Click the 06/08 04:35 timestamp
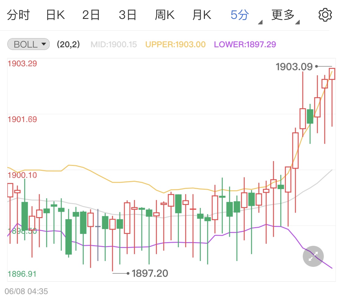The height and width of the screenshot is (301, 343). 26,291
